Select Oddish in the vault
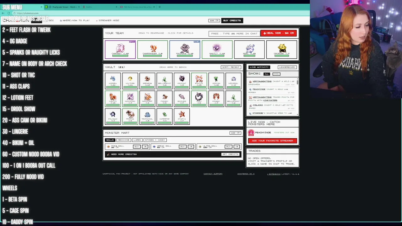402x226 pixels. pyautogui.click(x=216, y=81)
